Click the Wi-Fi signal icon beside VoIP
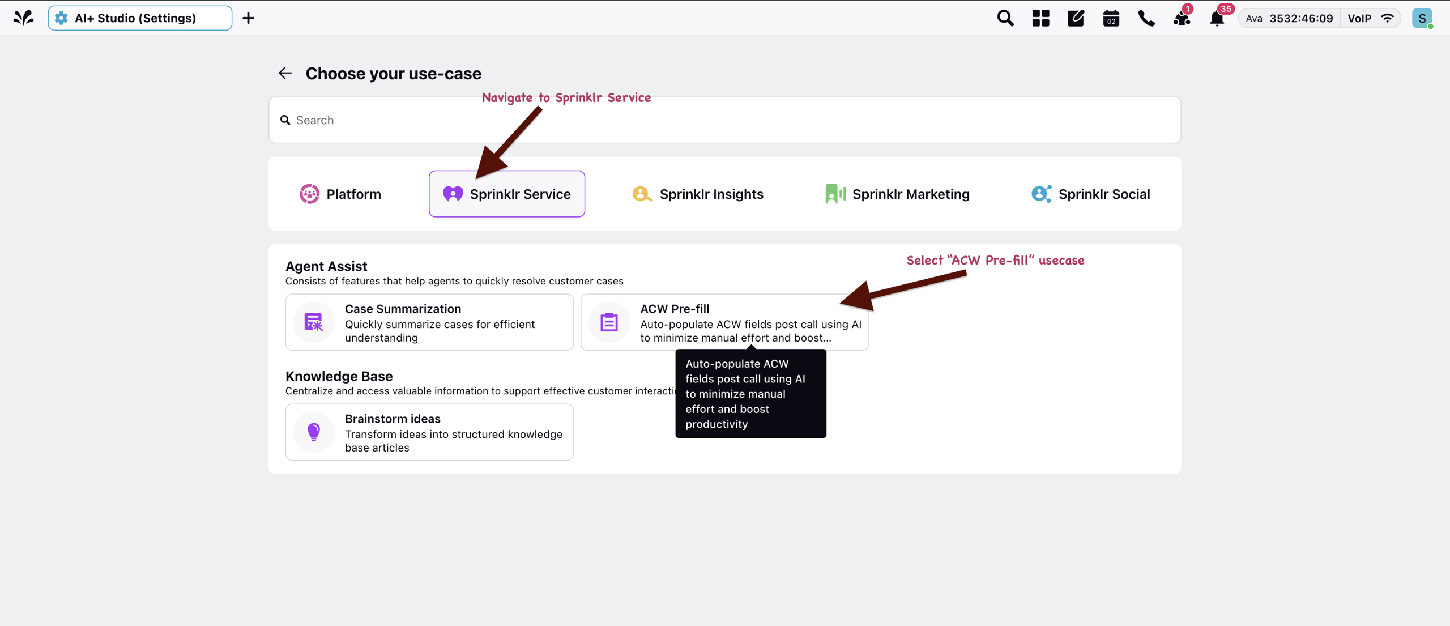 coord(1387,18)
